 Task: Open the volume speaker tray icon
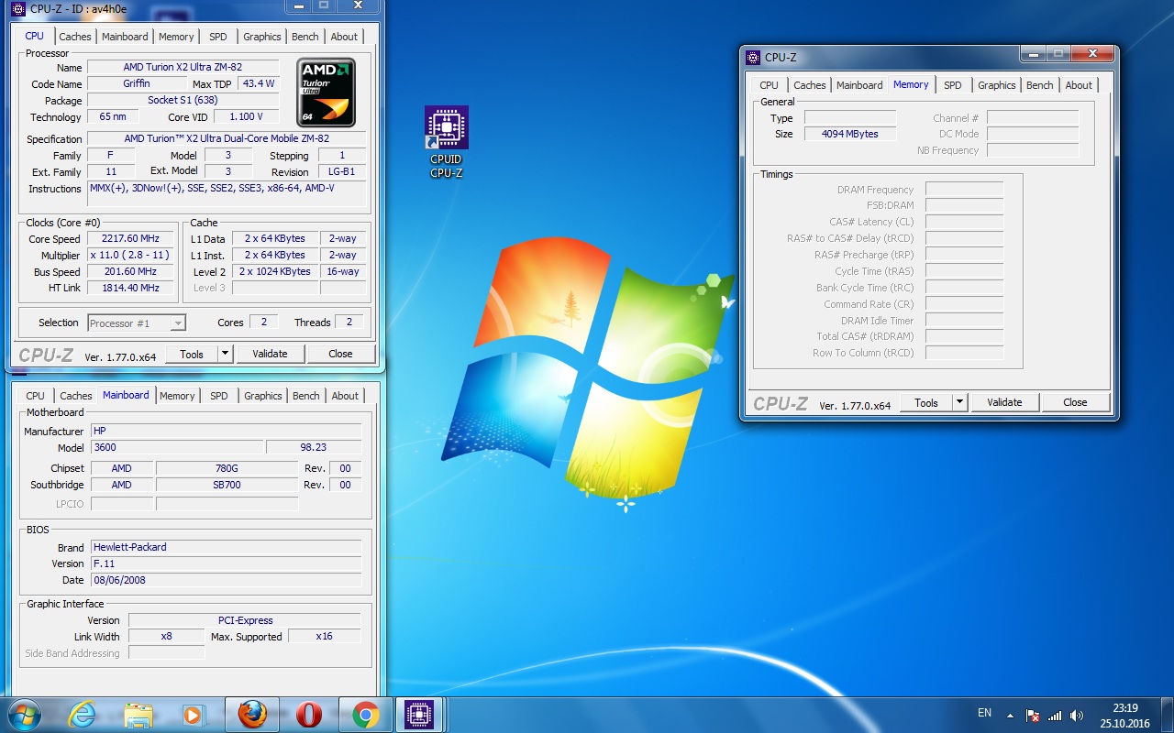click(x=1076, y=716)
